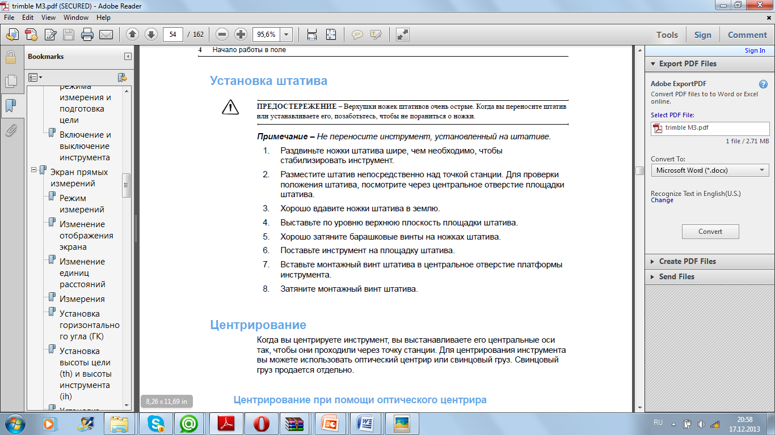Switch to the Comment pane
This screenshot has width=775, height=435.
[x=747, y=35]
